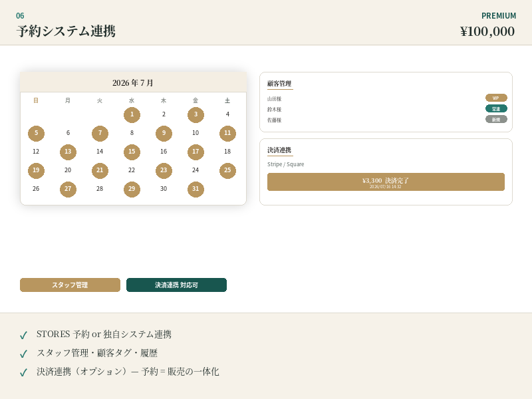Screen dimensions: 532x399
Task: Click date 18 on the calendar
Action: click(x=227, y=152)
